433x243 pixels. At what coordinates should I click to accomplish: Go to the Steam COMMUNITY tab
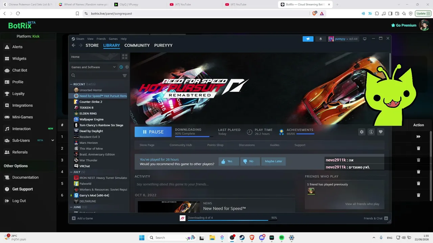tap(137, 45)
